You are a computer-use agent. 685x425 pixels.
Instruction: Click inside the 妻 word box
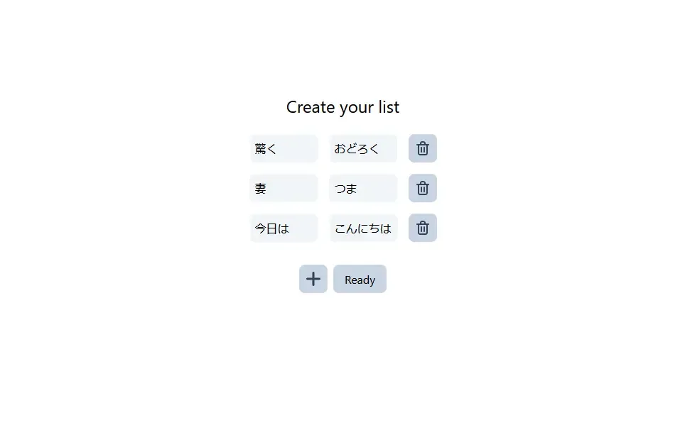pos(284,188)
